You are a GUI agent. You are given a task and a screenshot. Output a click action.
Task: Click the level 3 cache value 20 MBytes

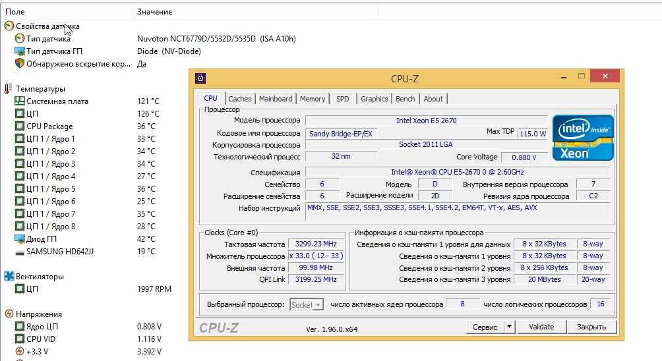coord(544,279)
